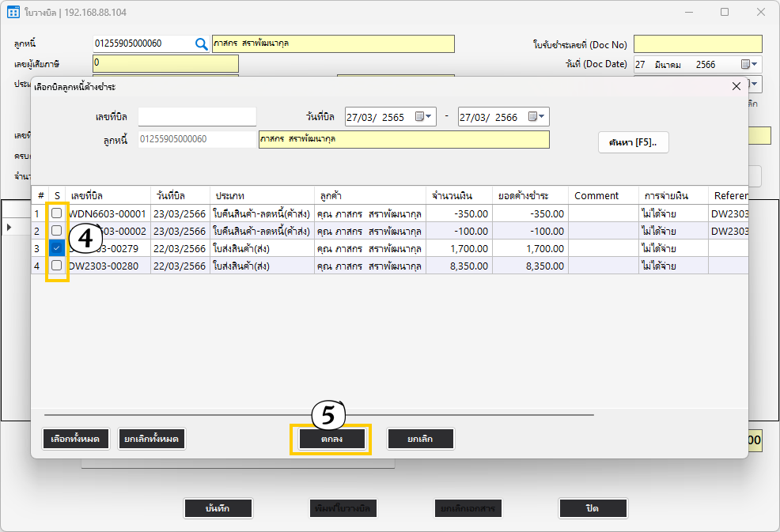Viewport: 780px width, 532px height.
Task: Open start bill date calendar dropdown
Action: [x=425, y=117]
